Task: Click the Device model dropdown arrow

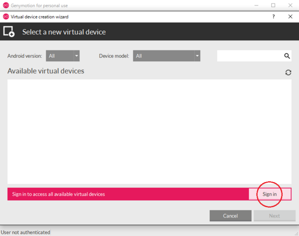Action: click(x=197, y=56)
